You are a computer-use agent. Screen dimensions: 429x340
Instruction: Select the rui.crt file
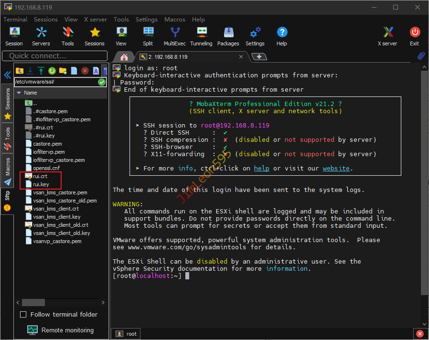tap(40, 176)
